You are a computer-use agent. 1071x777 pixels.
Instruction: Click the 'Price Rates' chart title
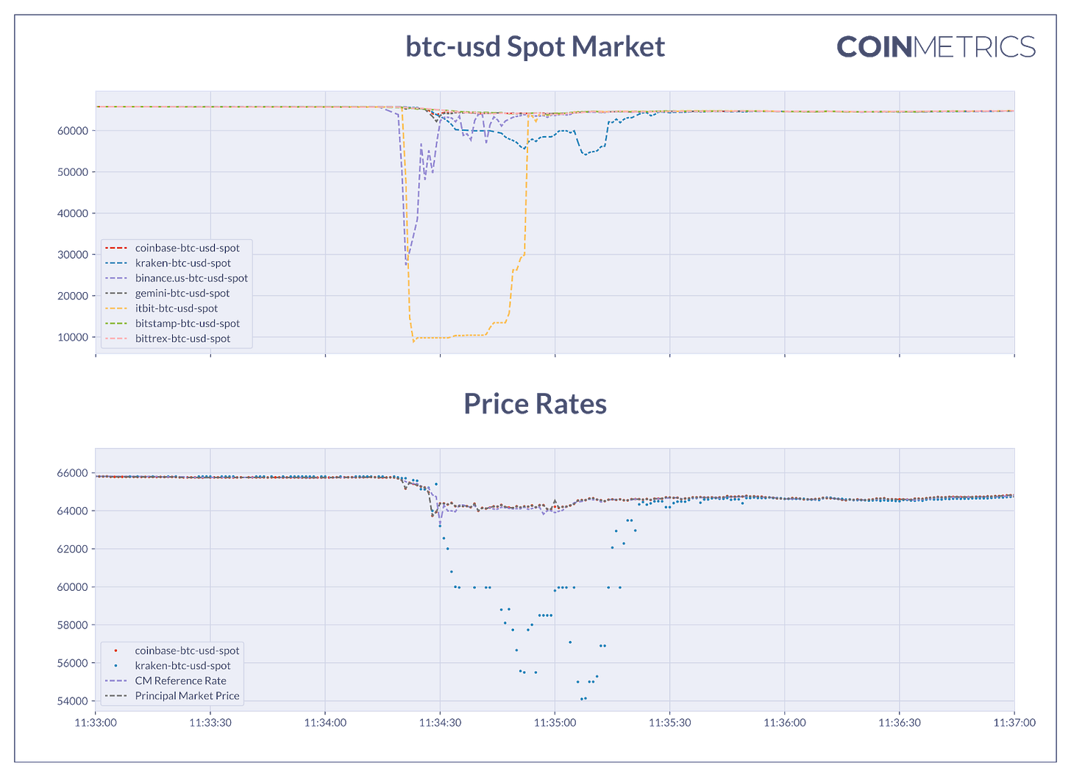click(x=535, y=404)
